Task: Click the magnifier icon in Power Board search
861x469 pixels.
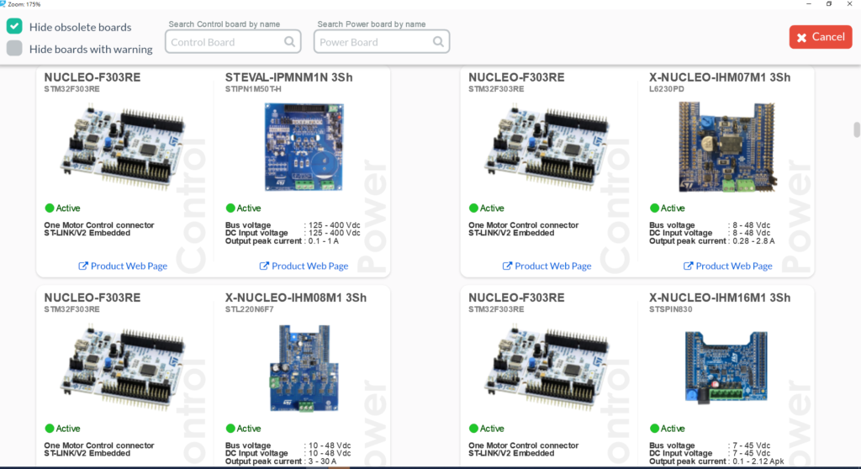Action: [438, 42]
